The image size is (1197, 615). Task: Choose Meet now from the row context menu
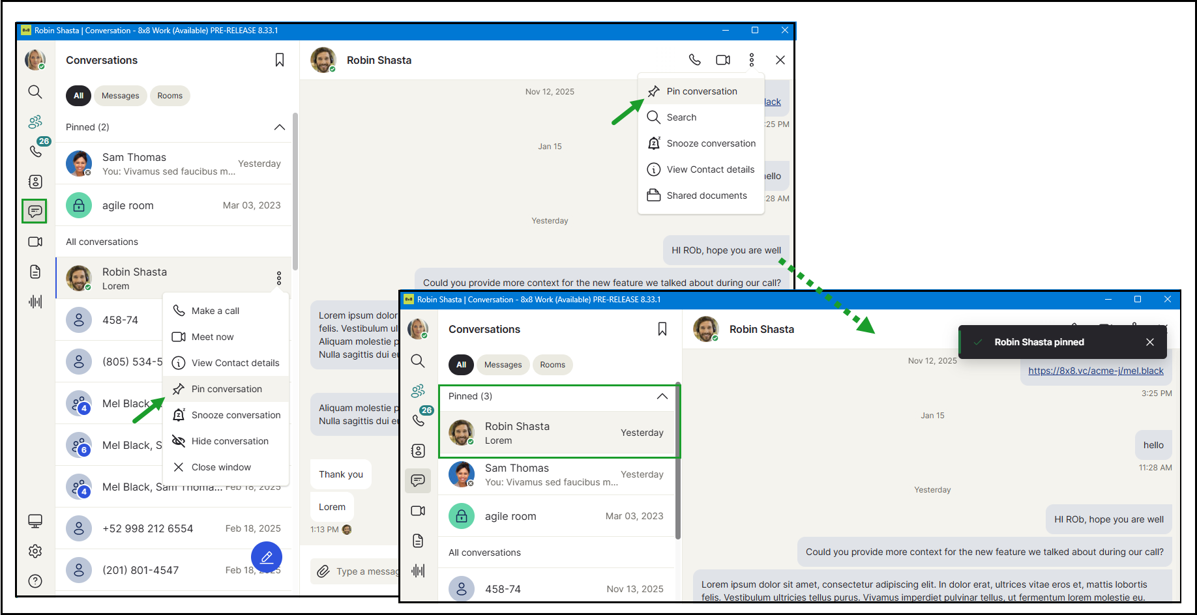coord(226,337)
